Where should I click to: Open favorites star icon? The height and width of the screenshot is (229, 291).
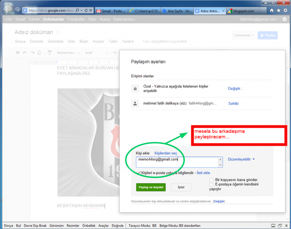(x=279, y=11)
